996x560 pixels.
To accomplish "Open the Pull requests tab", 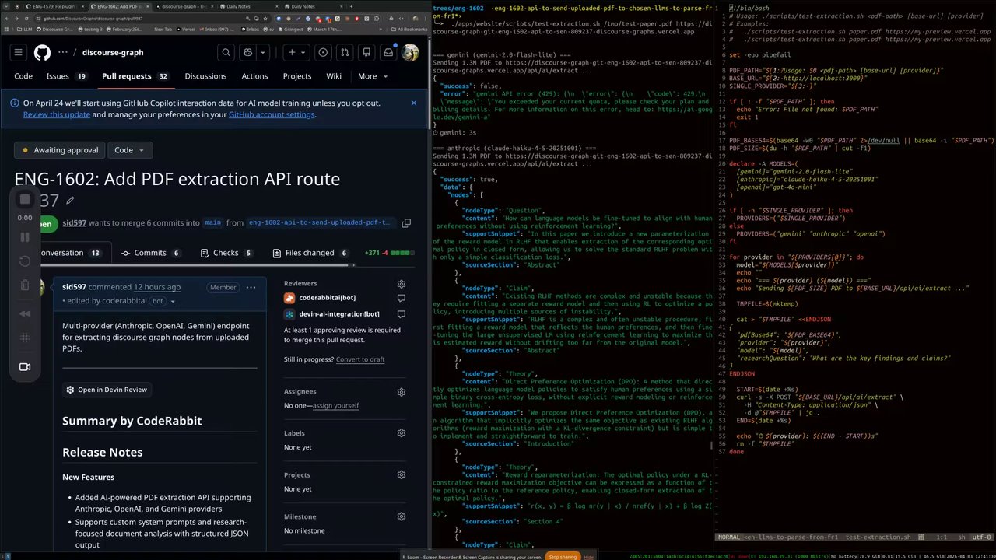I will 135,76.
